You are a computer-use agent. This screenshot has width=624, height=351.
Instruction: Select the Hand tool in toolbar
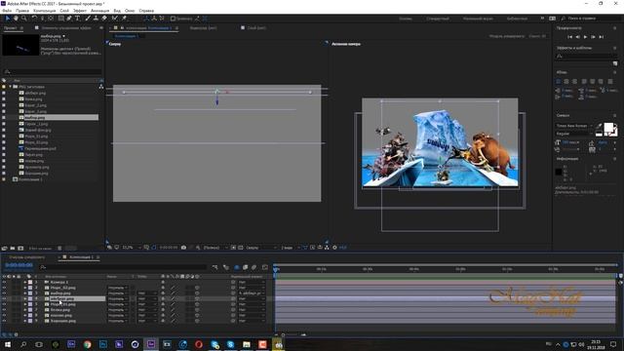(x=16, y=19)
